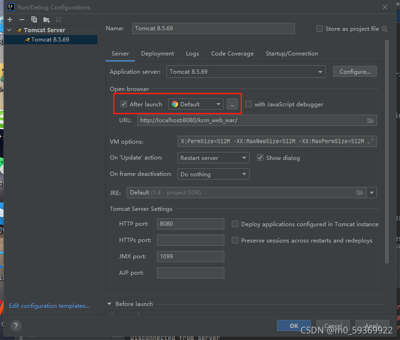Open help with the question mark button
Image resolution: width=400 pixels, height=340 pixels.
16,326
